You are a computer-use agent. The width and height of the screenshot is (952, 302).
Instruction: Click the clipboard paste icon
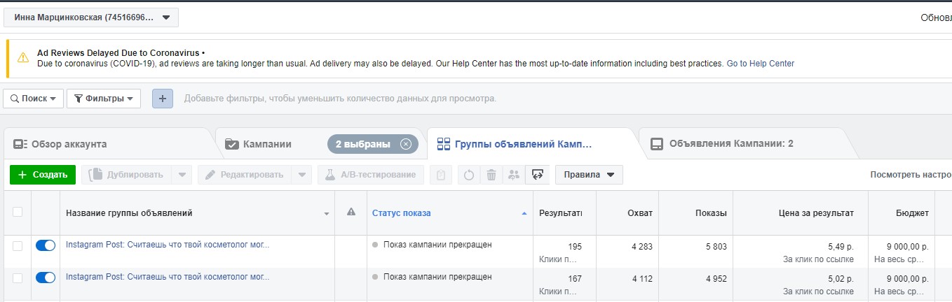(x=440, y=175)
